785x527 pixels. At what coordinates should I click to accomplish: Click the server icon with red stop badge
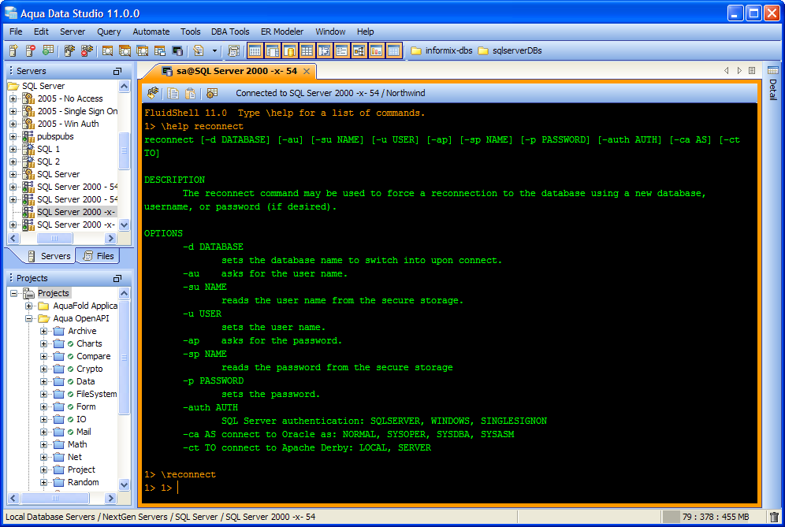click(31, 50)
